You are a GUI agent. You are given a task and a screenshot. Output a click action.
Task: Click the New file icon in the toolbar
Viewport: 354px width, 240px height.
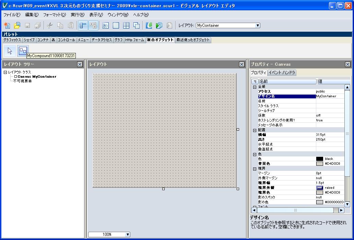coord(7,25)
